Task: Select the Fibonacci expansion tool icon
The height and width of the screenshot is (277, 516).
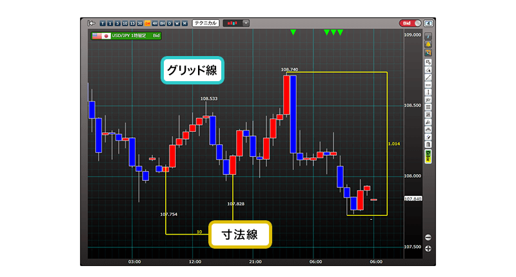Action: click(x=428, y=115)
